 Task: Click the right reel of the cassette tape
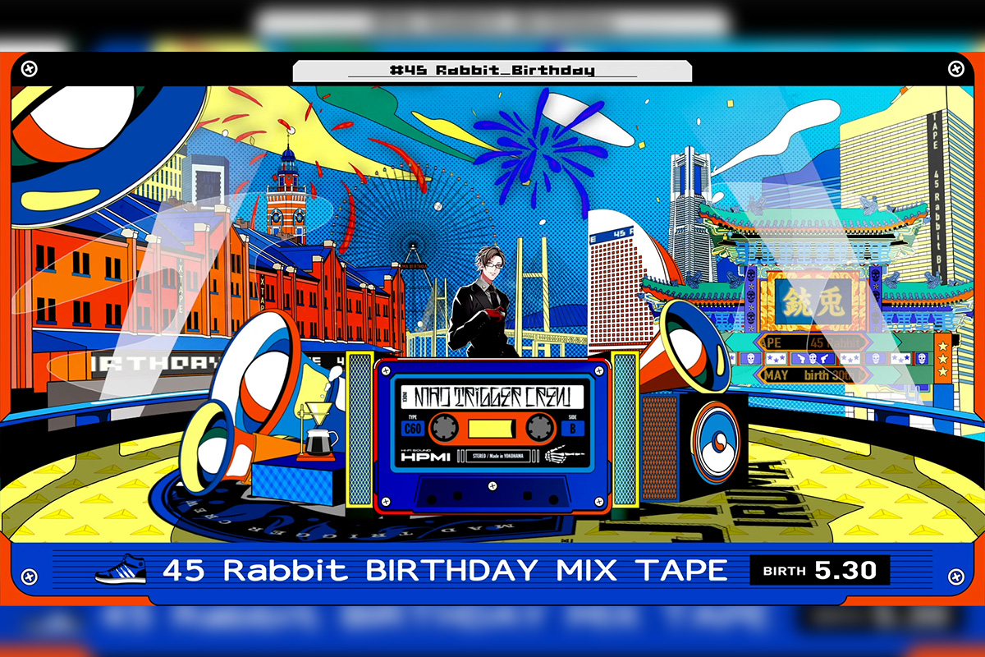(540, 426)
